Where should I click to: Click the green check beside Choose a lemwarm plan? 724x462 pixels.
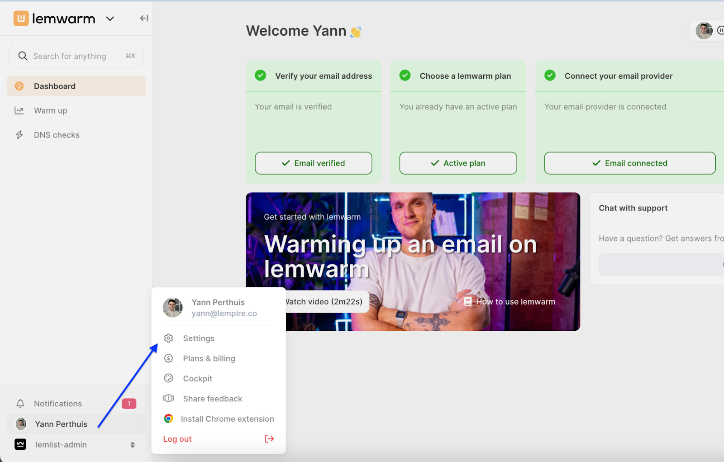(x=405, y=75)
